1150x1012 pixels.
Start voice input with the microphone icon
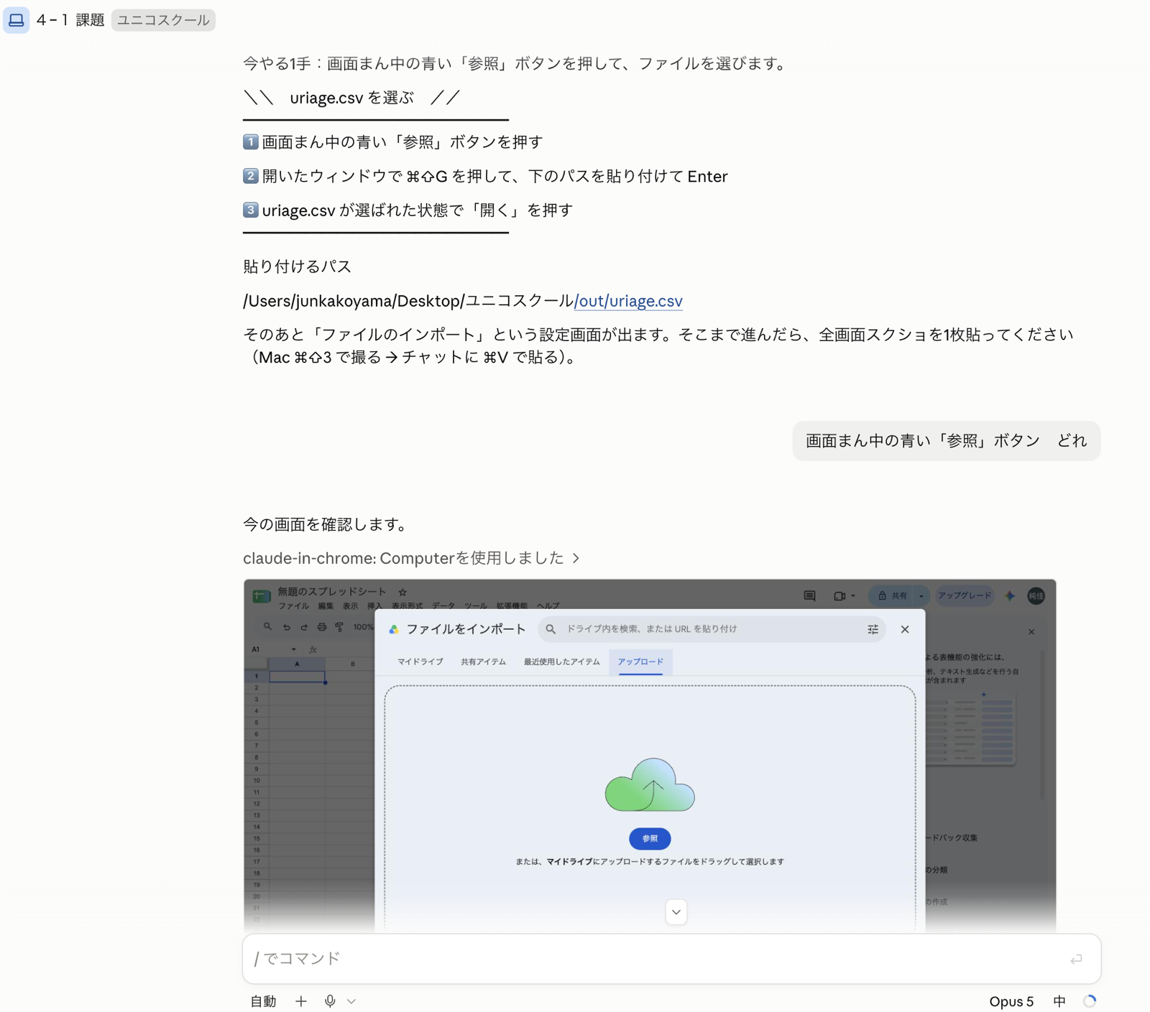tap(330, 1001)
